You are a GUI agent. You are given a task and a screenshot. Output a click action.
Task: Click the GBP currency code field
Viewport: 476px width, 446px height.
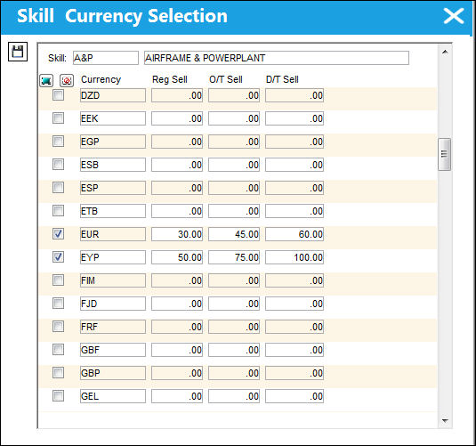(113, 373)
